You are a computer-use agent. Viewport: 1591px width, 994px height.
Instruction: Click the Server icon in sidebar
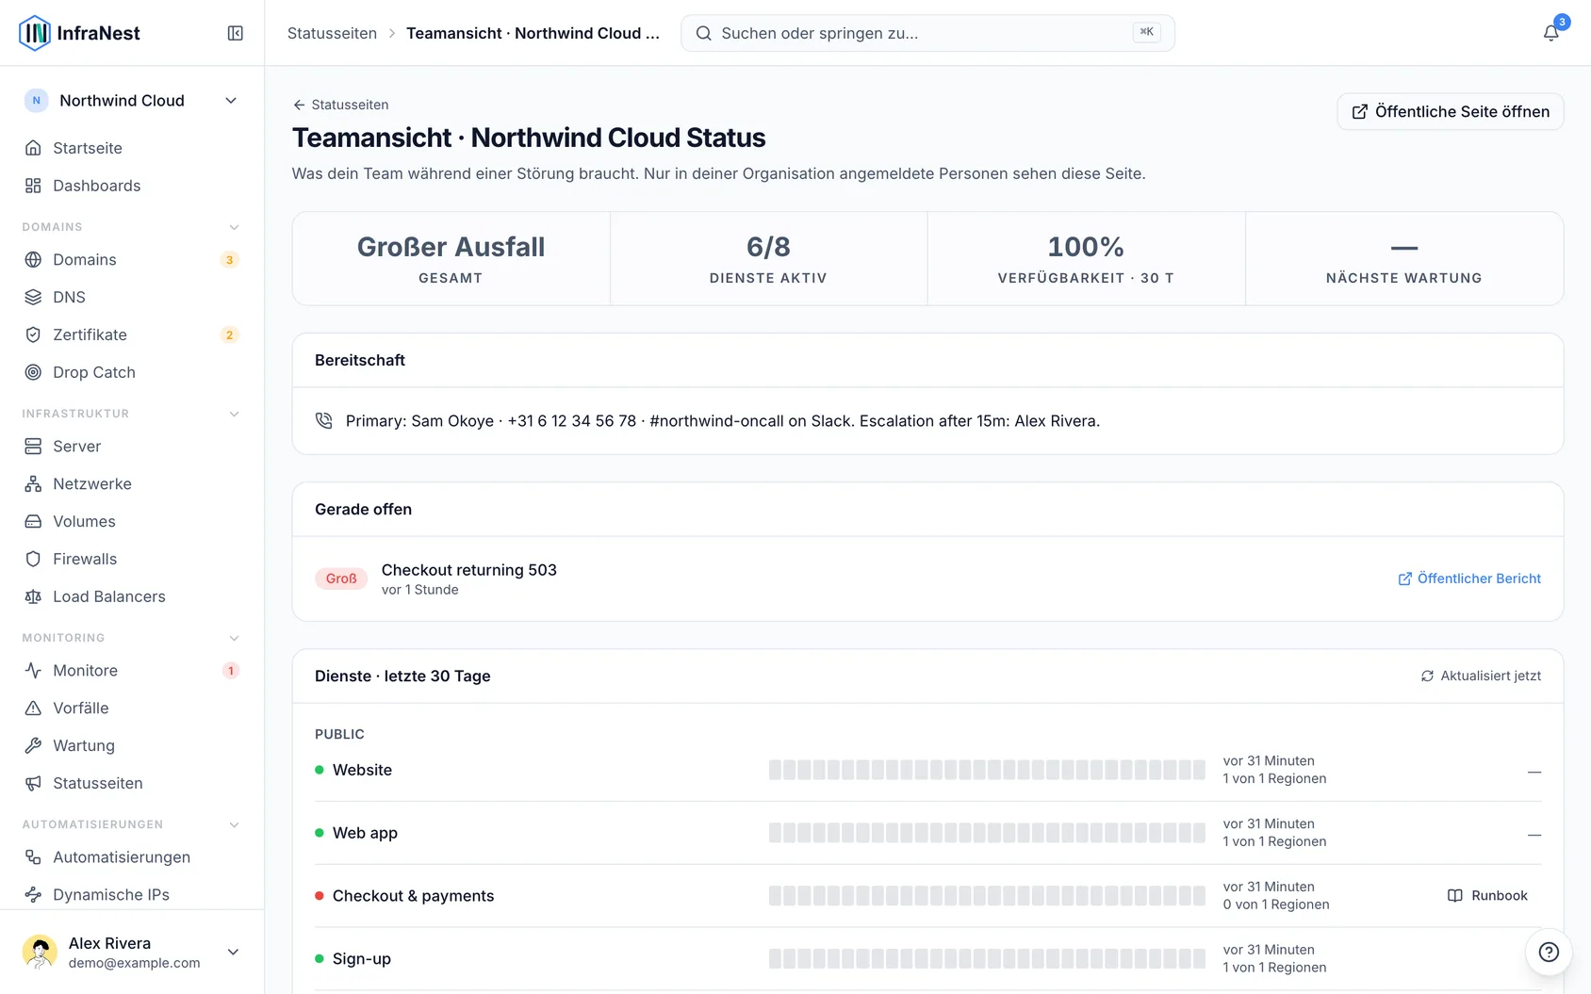33,446
